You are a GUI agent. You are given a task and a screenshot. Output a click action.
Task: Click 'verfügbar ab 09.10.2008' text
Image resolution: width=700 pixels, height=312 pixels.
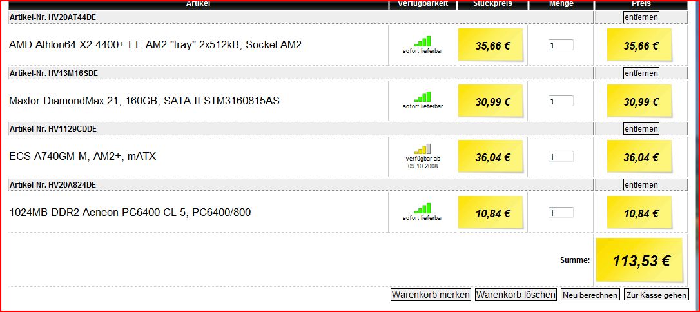(422, 162)
